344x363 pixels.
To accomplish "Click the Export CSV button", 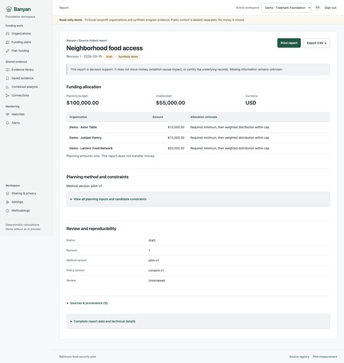I will [317, 43].
